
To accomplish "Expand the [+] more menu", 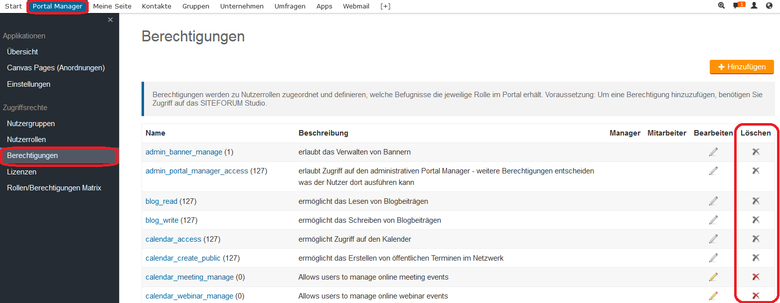I will tap(385, 6).
